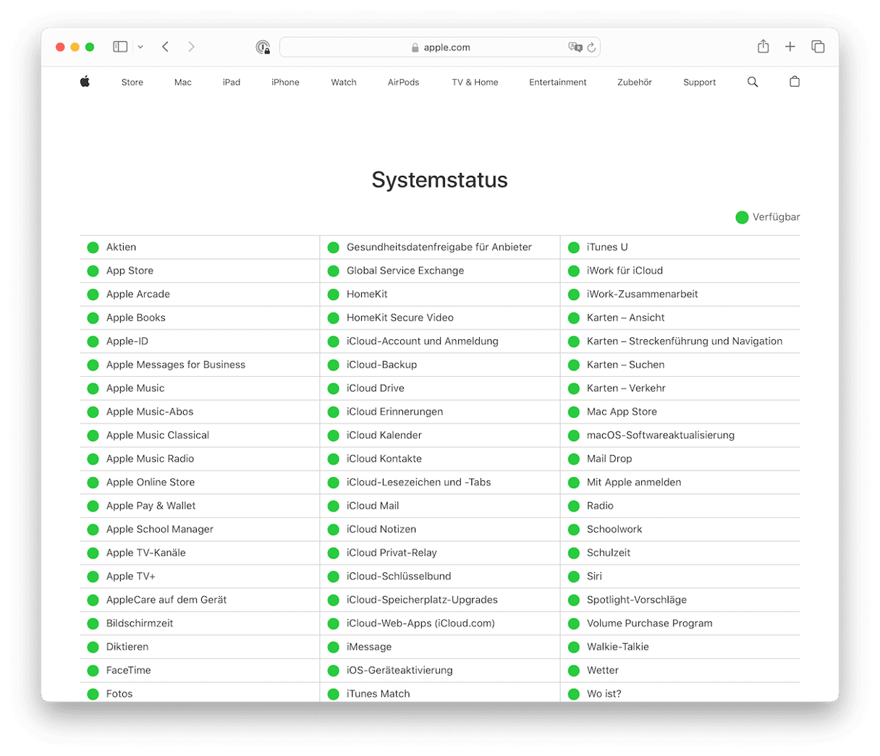The image size is (880, 756).
Task: Select the iCloud Kalender entry
Action: (x=440, y=436)
